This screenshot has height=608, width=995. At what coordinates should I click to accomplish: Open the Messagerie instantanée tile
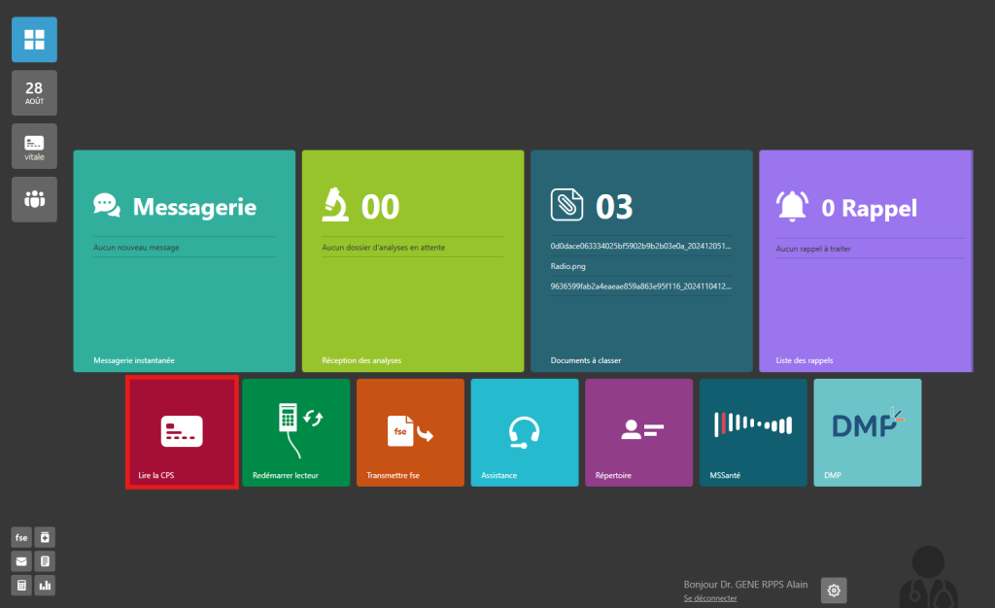pos(184,260)
